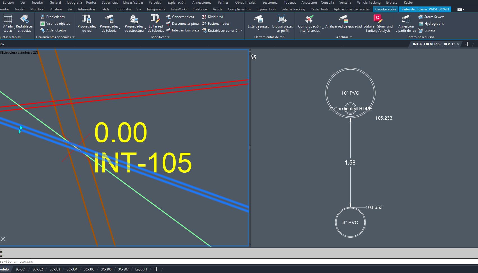
Task: Open the Tuberías menu
Action: (290, 3)
